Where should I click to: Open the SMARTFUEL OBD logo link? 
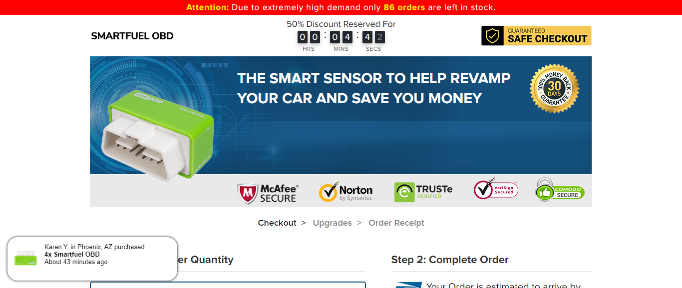click(132, 36)
